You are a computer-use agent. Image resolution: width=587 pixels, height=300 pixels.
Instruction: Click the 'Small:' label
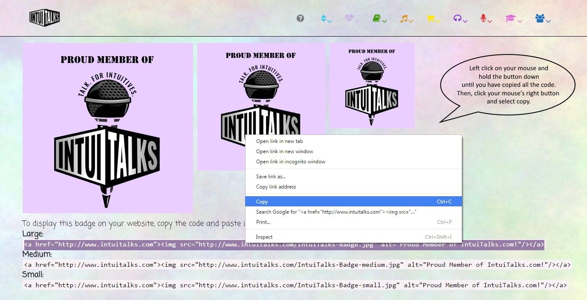pyautogui.click(x=33, y=275)
